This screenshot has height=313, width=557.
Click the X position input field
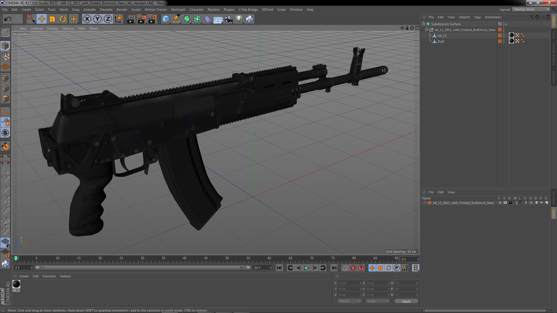tap(350, 283)
